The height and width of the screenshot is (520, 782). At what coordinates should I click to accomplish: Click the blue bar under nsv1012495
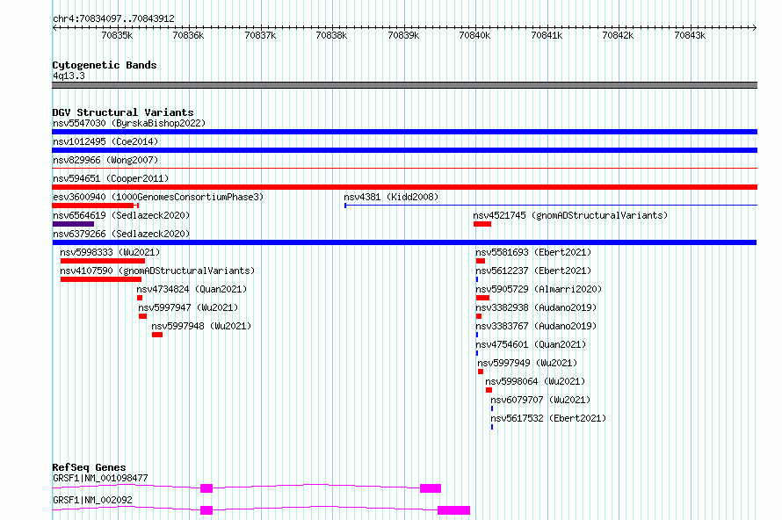coord(404,150)
